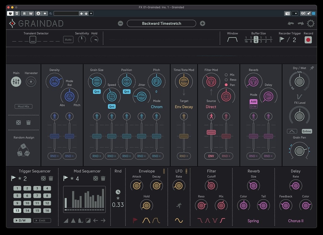Enable Auto transient detection

68,39
